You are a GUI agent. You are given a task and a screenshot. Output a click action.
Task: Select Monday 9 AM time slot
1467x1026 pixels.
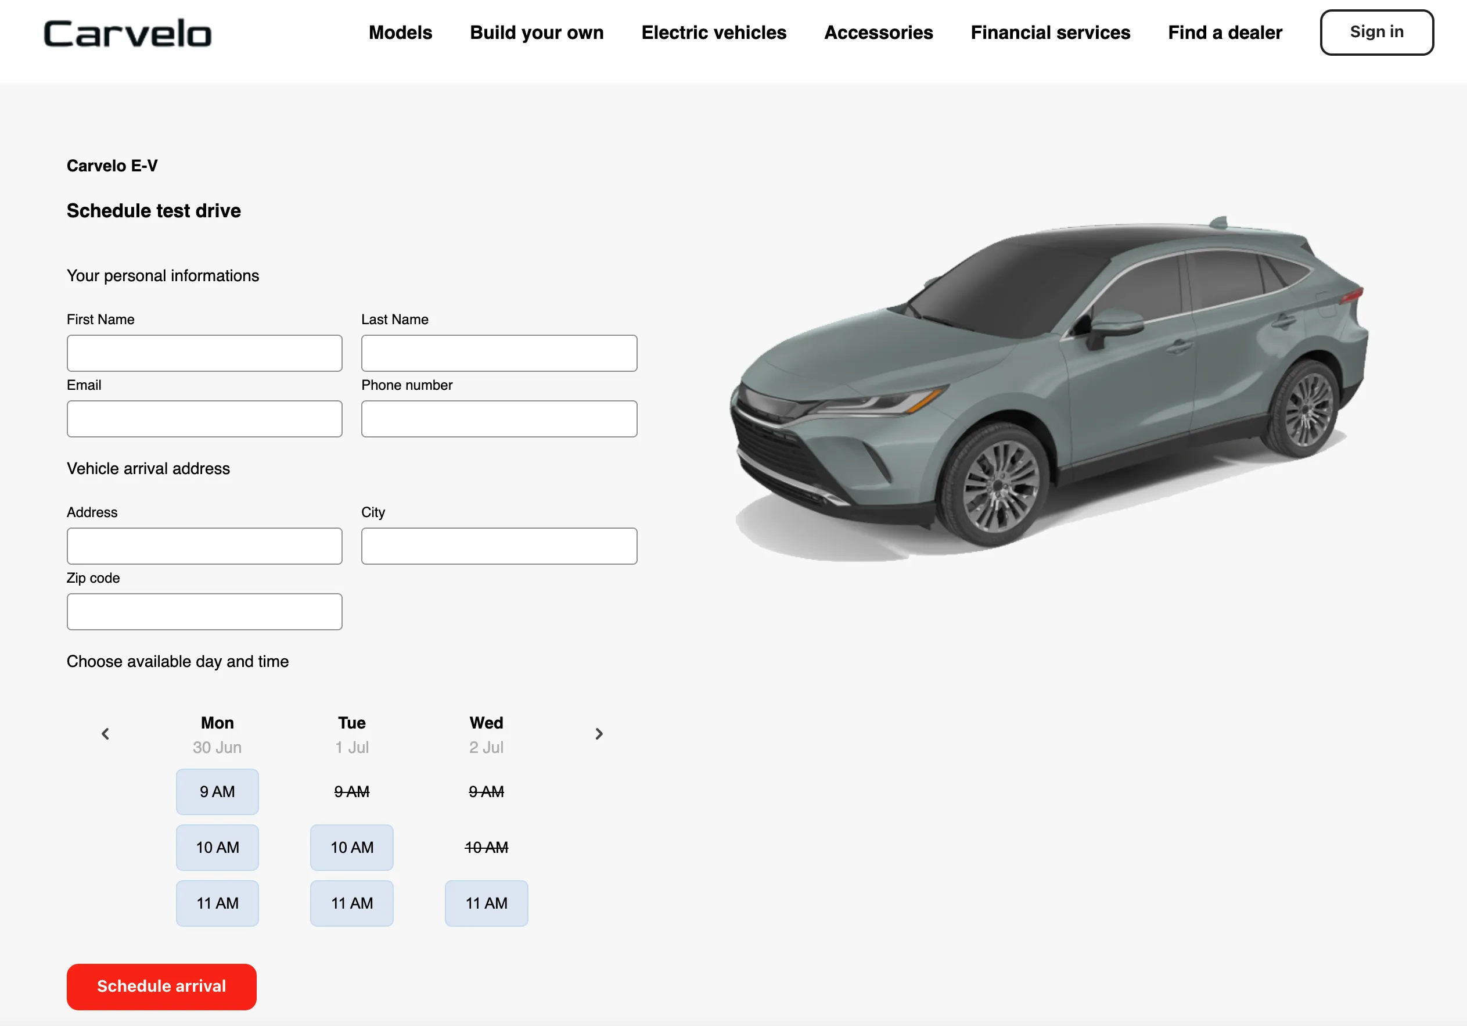click(x=217, y=791)
